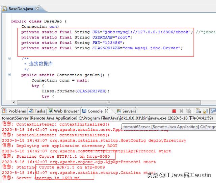Switch to the Tasks tab

pyautogui.click(x=37, y=111)
